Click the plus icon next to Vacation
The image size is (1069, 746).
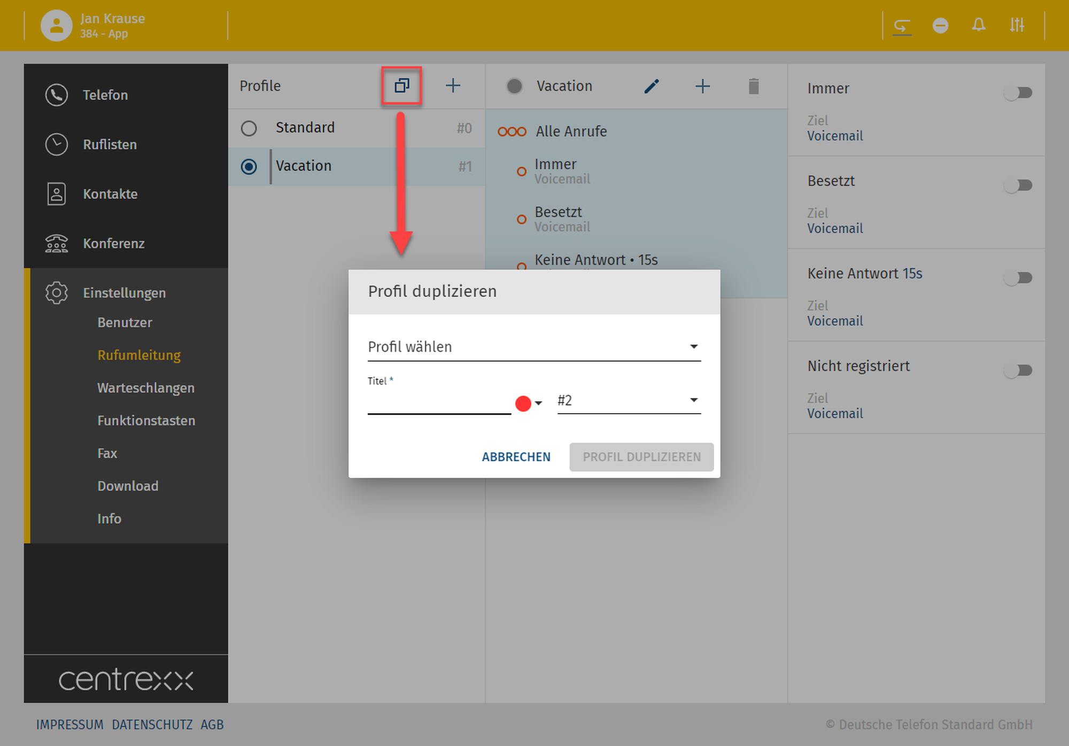[x=702, y=86]
